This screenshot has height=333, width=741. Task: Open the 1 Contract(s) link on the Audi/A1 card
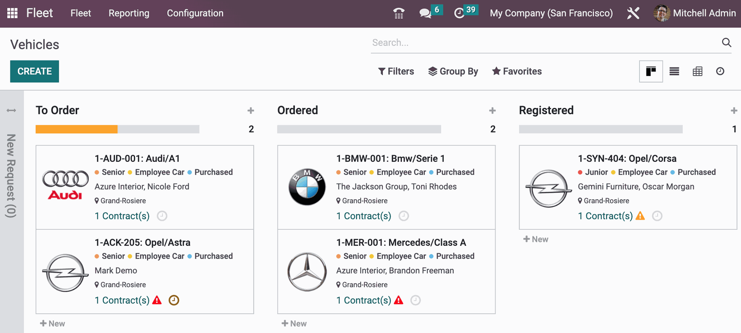click(122, 216)
